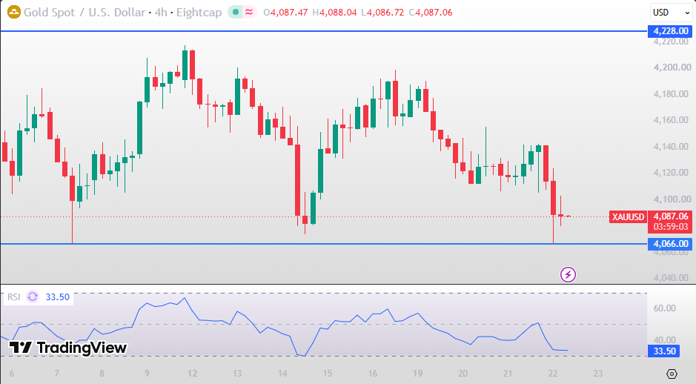Click the RSI 33.50 value label on scale
Viewport: 696px width, 384px height.
[x=664, y=351]
